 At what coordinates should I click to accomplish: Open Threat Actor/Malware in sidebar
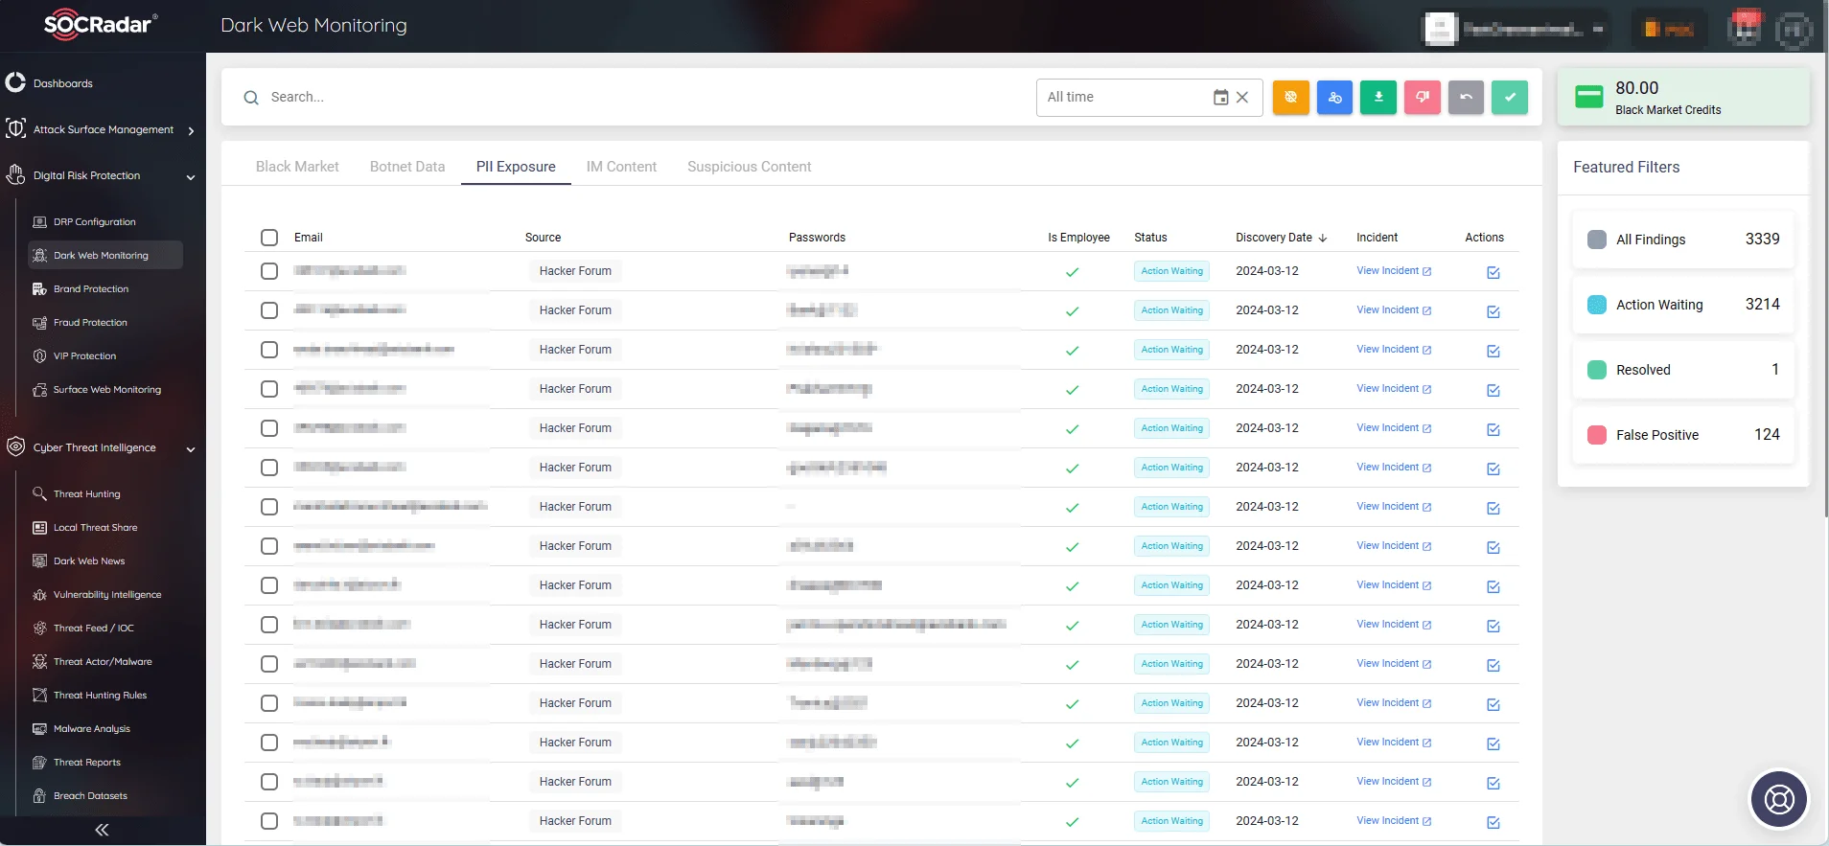tap(103, 661)
